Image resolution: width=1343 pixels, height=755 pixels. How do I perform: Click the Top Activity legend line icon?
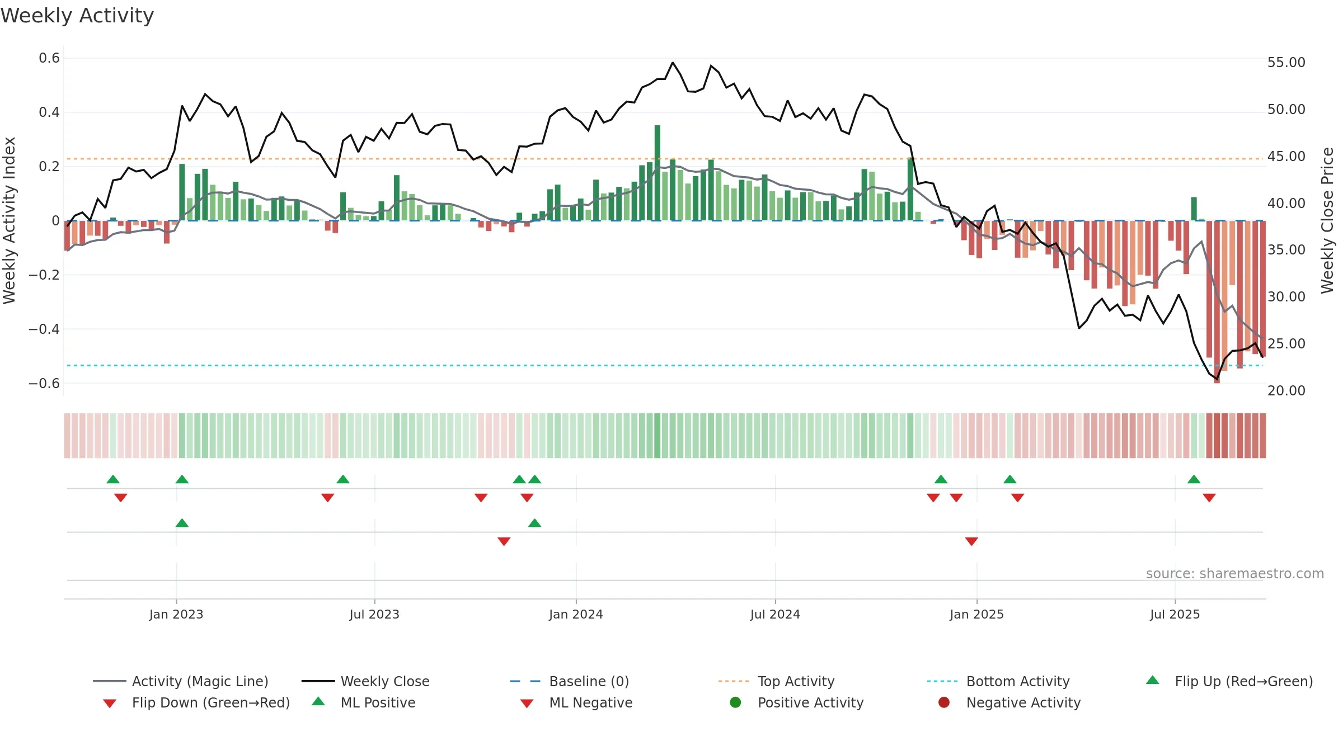click(x=734, y=681)
